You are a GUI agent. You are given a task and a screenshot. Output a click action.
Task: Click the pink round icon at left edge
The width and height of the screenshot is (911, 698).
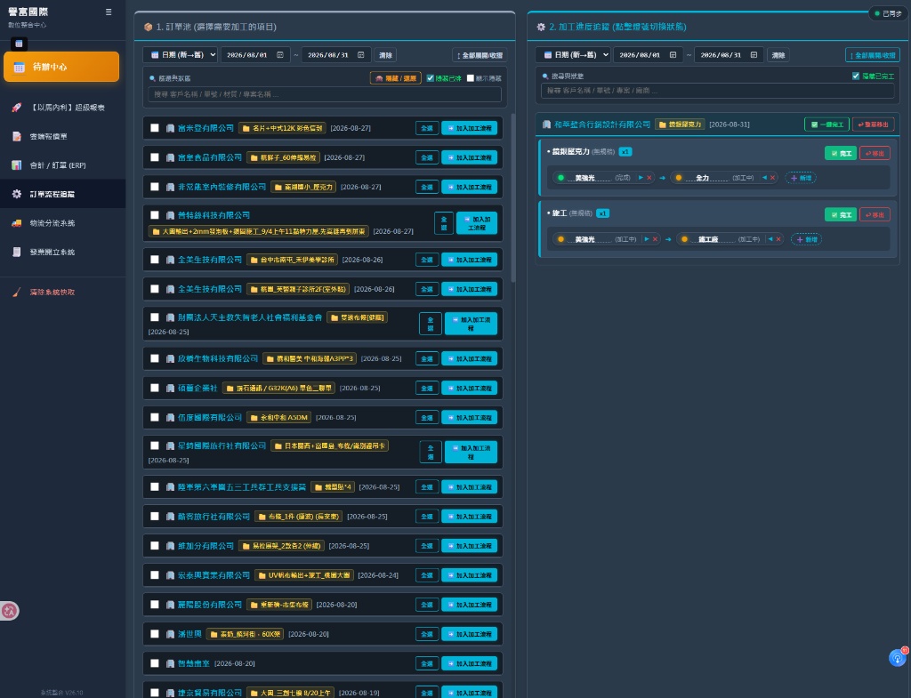(x=9, y=610)
